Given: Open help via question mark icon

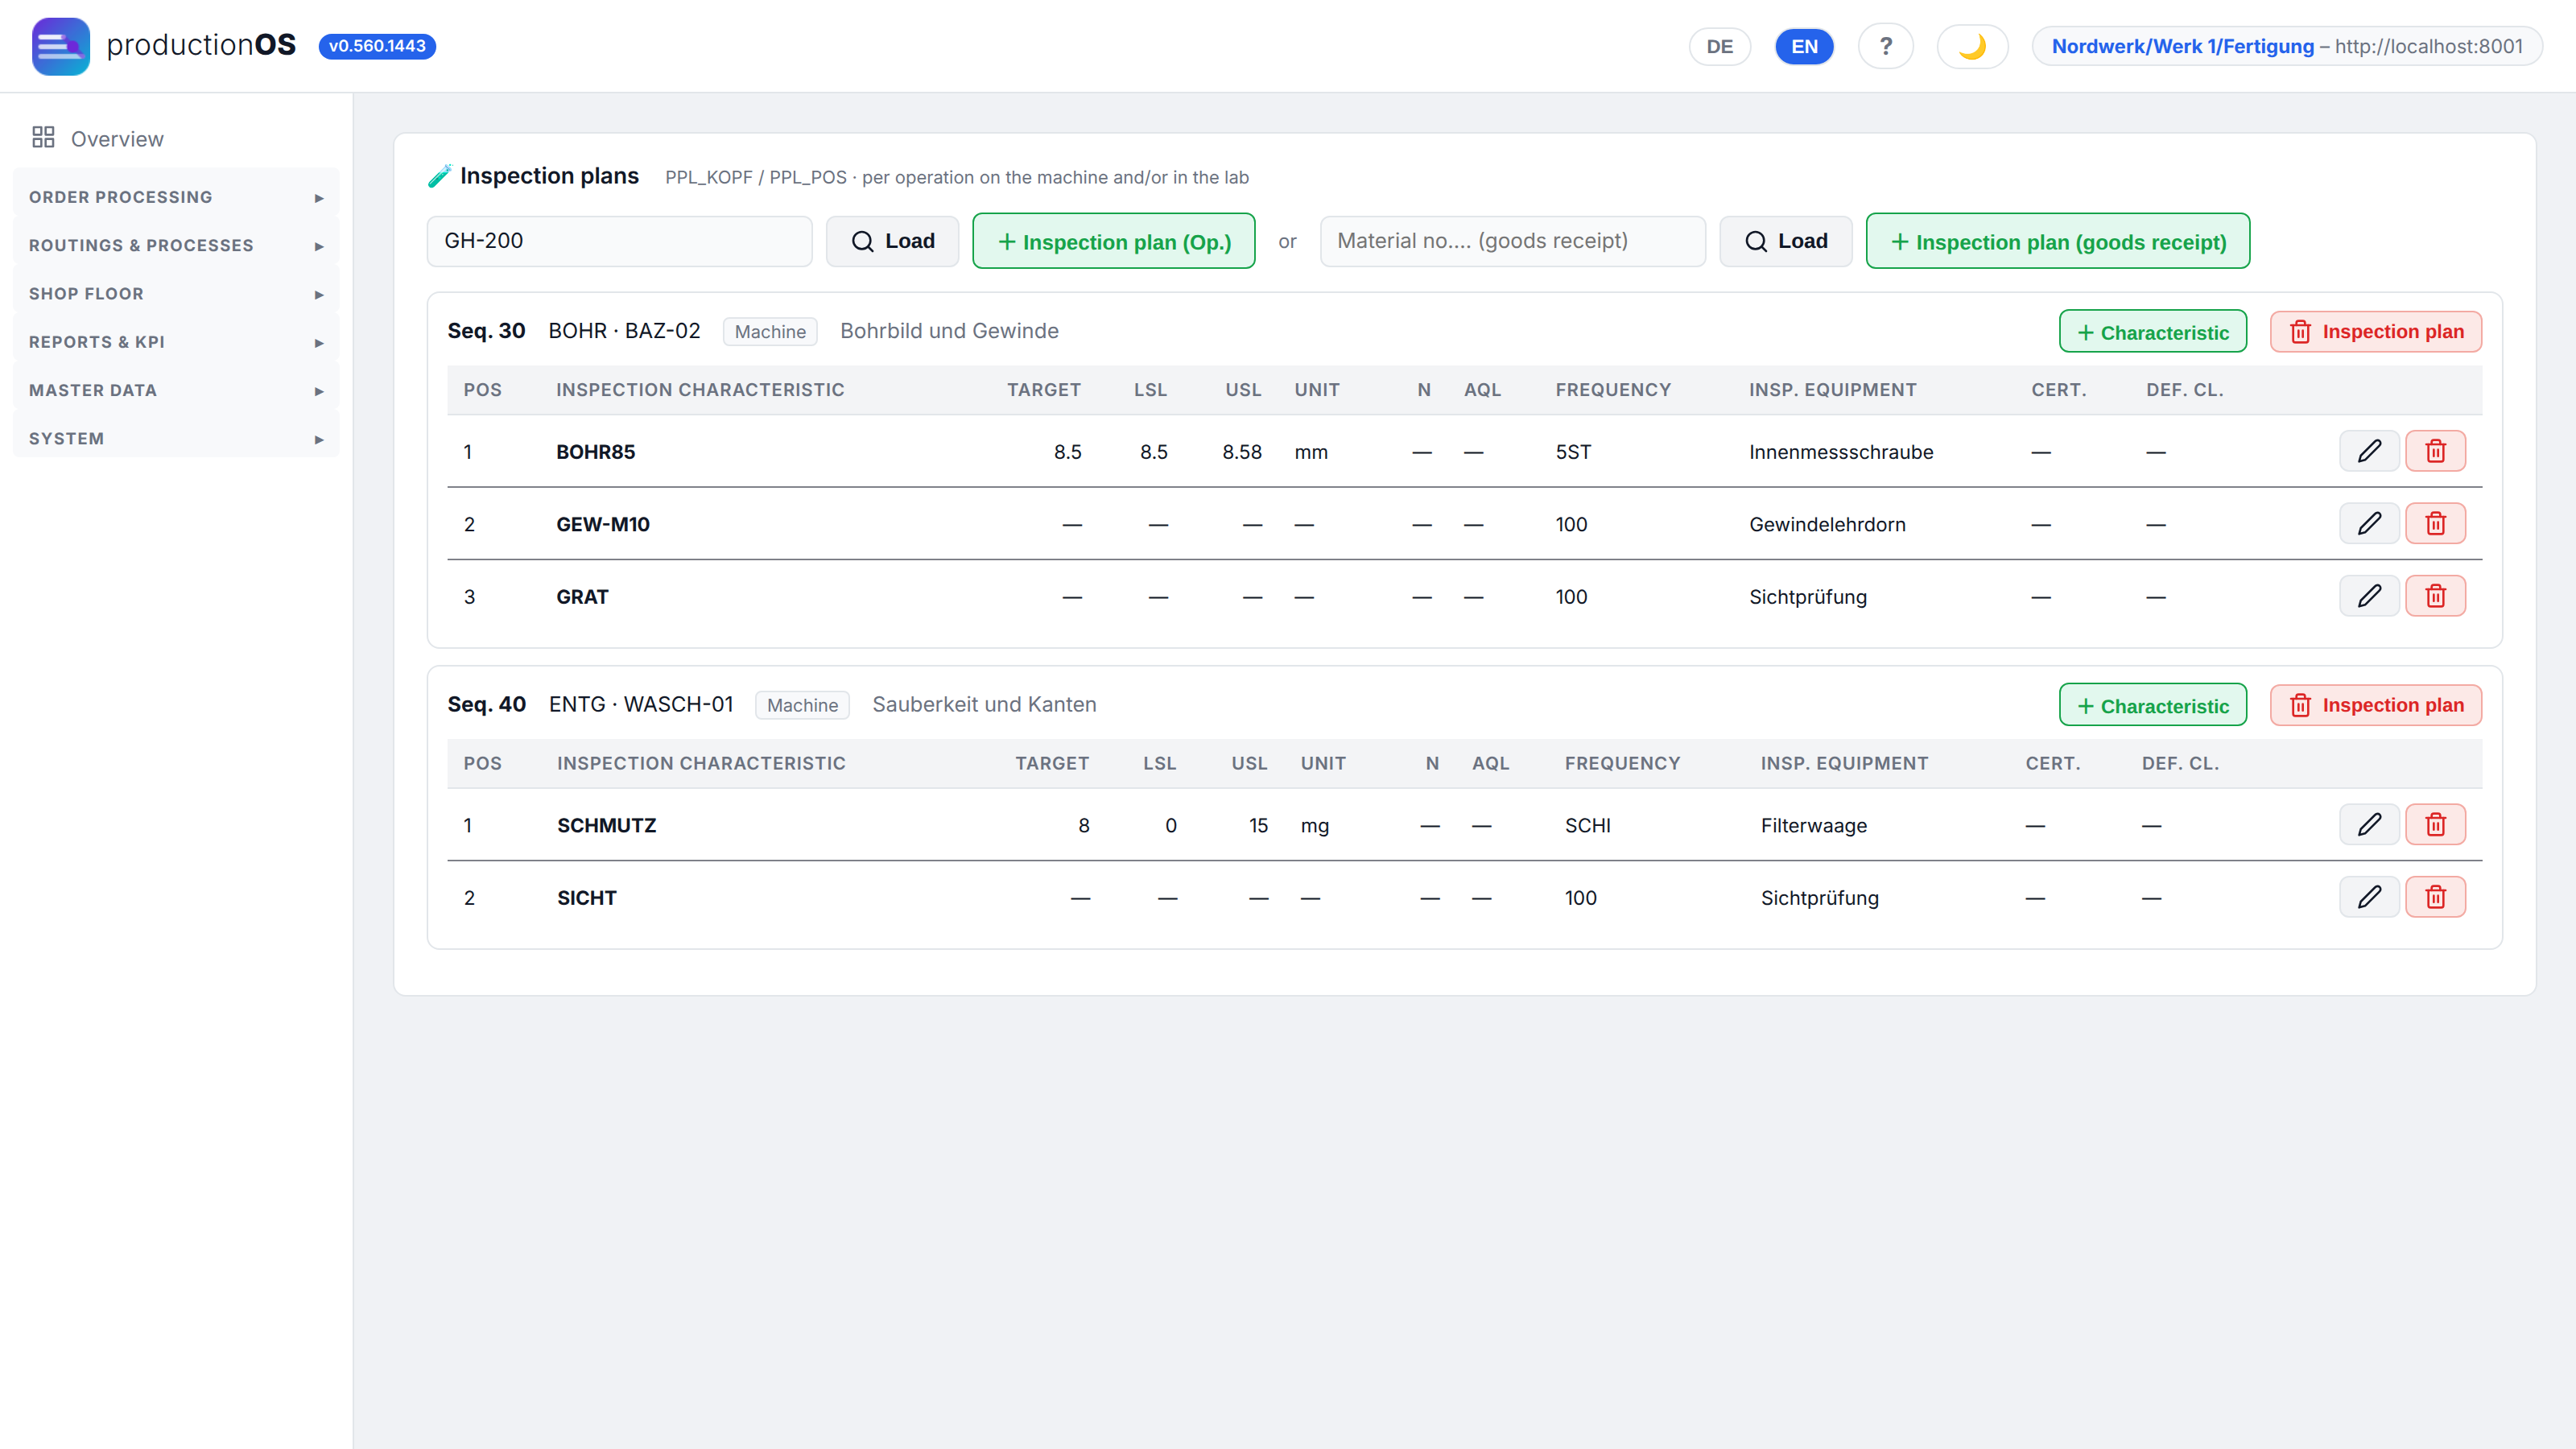Looking at the screenshot, I should click(x=1885, y=46).
